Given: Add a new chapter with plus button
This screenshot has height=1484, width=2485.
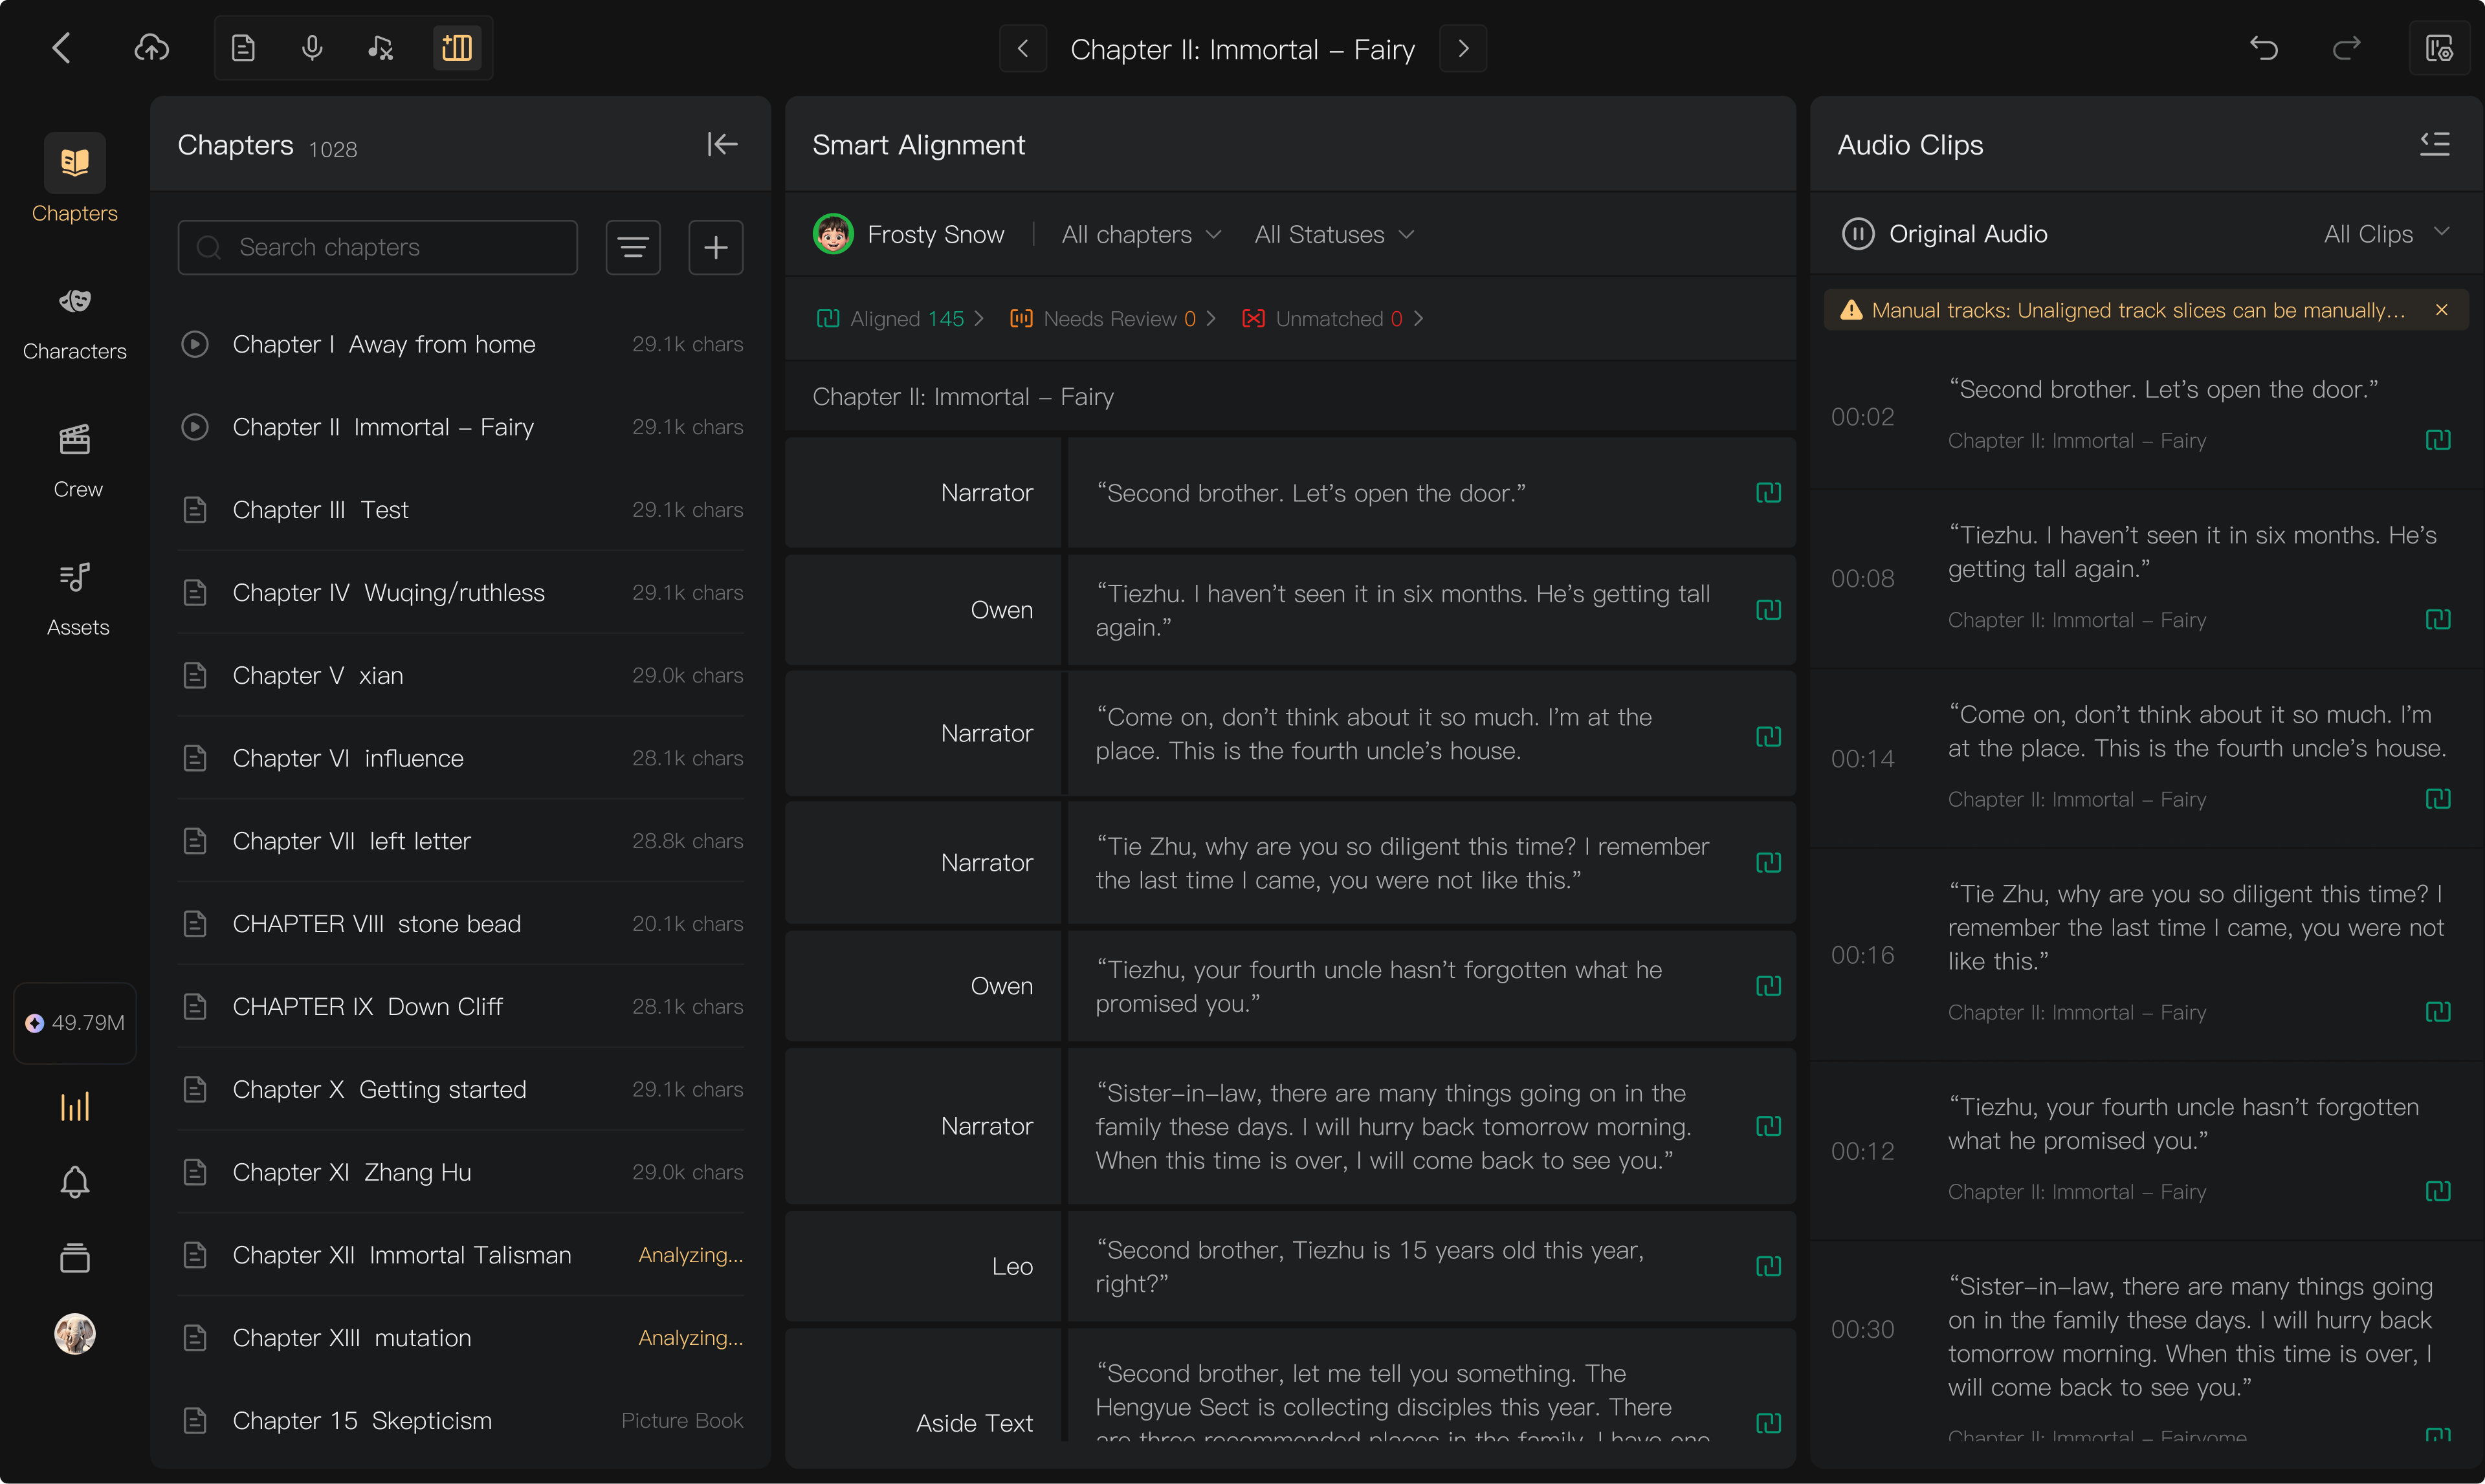Looking at the screenshot, I should pos(716,247).
